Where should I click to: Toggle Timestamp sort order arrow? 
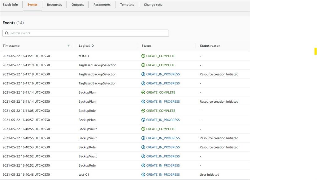[68, 46]
